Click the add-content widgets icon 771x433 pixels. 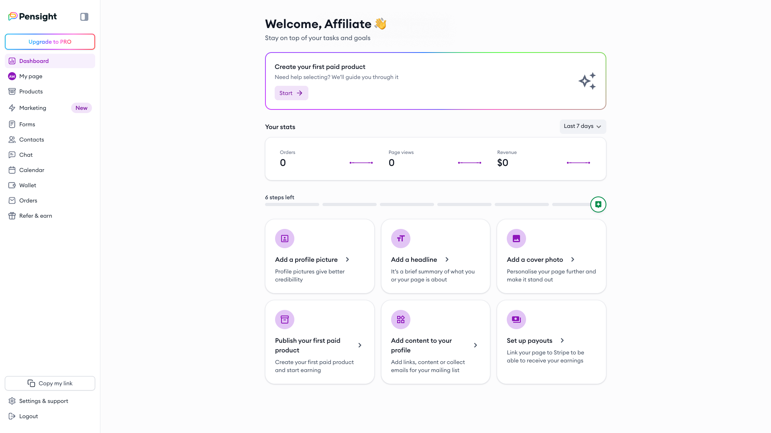tap(400, 320)
